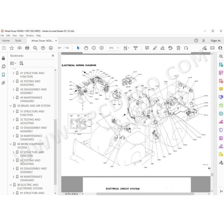Click the Delete trash icon
Image resolution: width=224 pixels, height=224 pixels.
tap(179, 48)
